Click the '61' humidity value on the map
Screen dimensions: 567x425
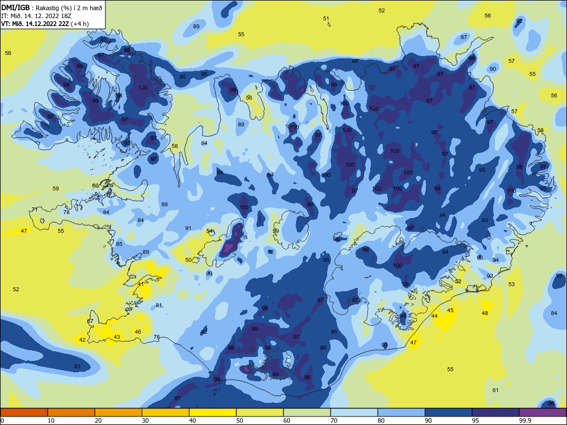click(496, 390)
